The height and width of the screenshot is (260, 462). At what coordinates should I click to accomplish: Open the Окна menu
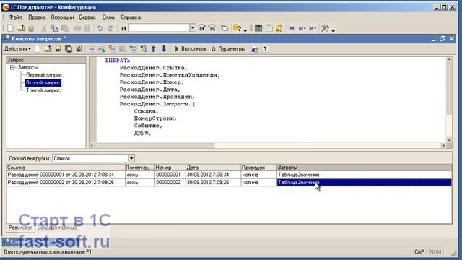108,17
